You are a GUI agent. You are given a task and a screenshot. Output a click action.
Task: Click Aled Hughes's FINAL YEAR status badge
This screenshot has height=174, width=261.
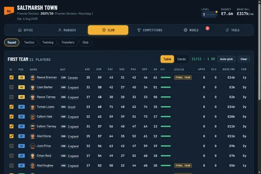click(183, 165)
